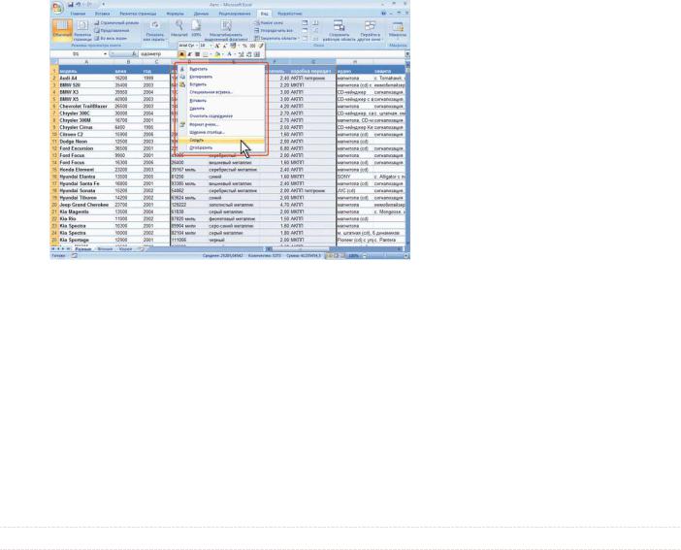The height and width of the screenshot is (550, 681).
Task: Open Главная ribbon tab
Action: point(79,14)
